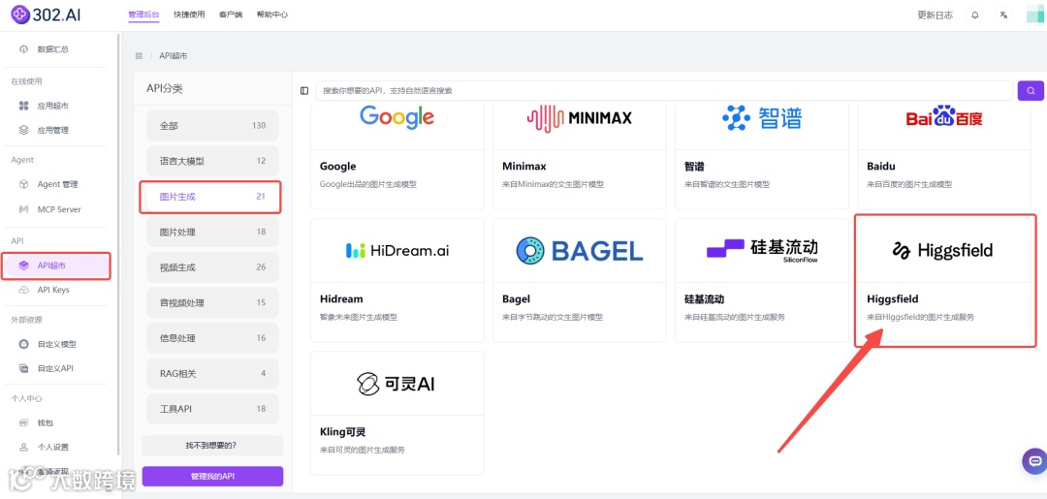Screen dimensions: 1047x499
Task: Click the MCP Server icon
Action: [24, 209]
